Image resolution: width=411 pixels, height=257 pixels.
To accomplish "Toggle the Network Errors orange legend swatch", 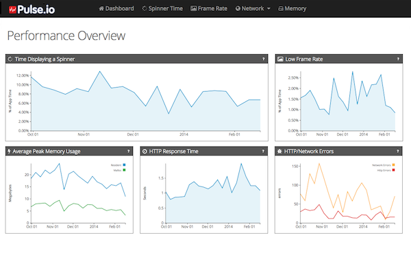I will click(393, 165).
